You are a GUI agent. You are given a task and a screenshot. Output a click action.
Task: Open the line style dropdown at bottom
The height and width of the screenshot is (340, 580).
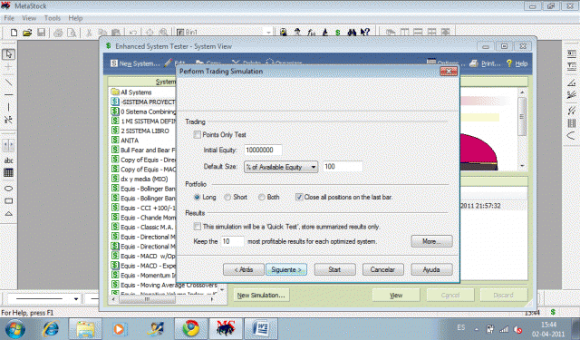click(x=76, y=298)
